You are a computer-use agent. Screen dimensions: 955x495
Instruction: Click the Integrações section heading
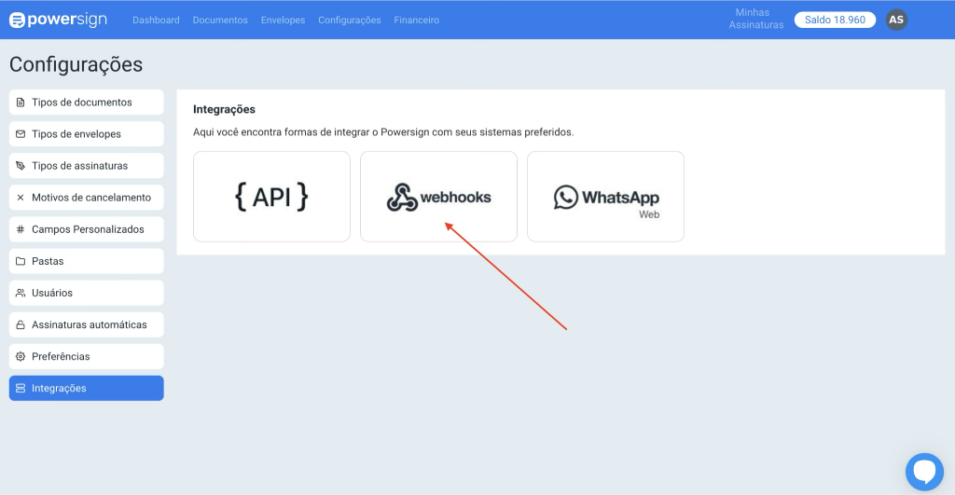pos(224,110)
